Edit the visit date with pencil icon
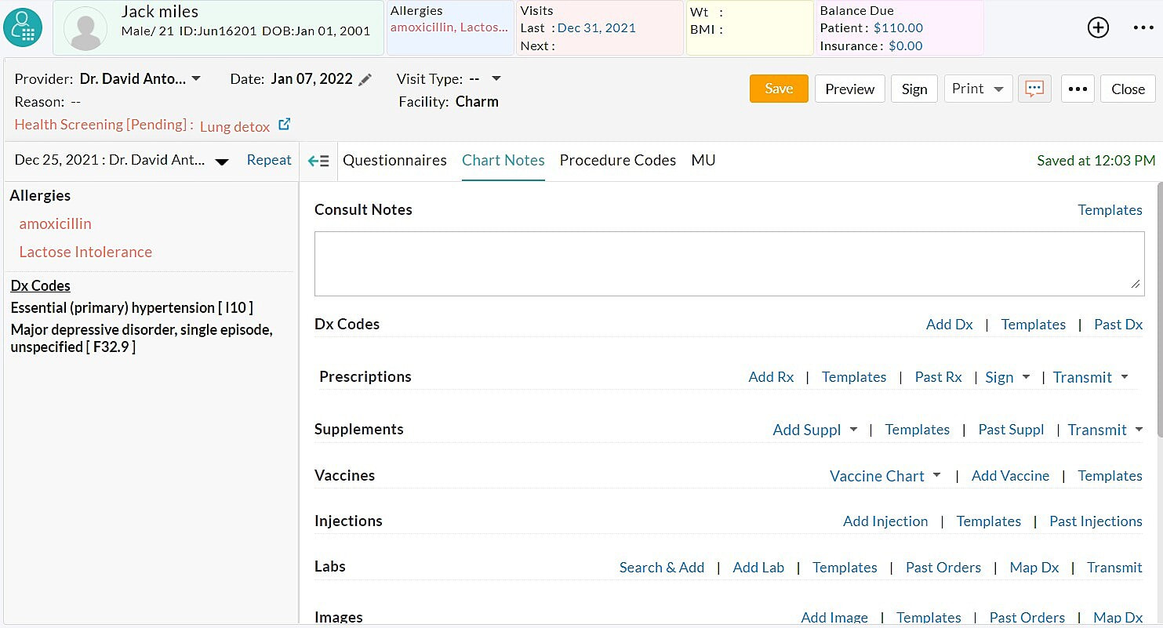This screenshot has height=628, width=1163. pos(365,79)
